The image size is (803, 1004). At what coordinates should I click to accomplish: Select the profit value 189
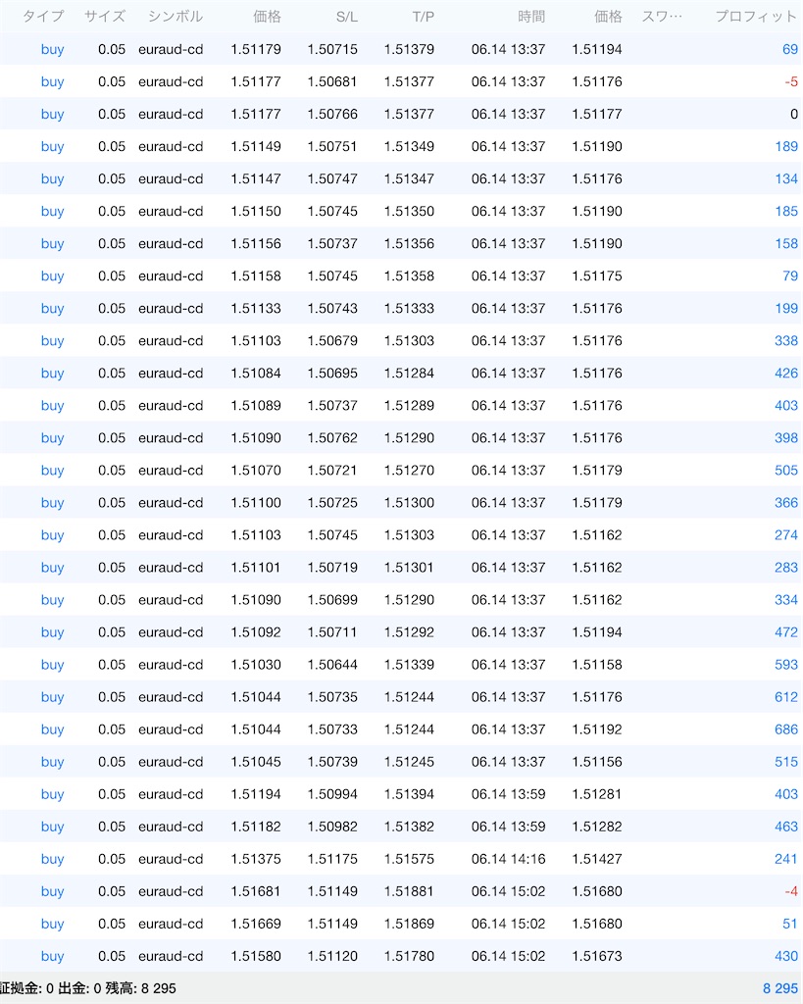tap(786, 147)
